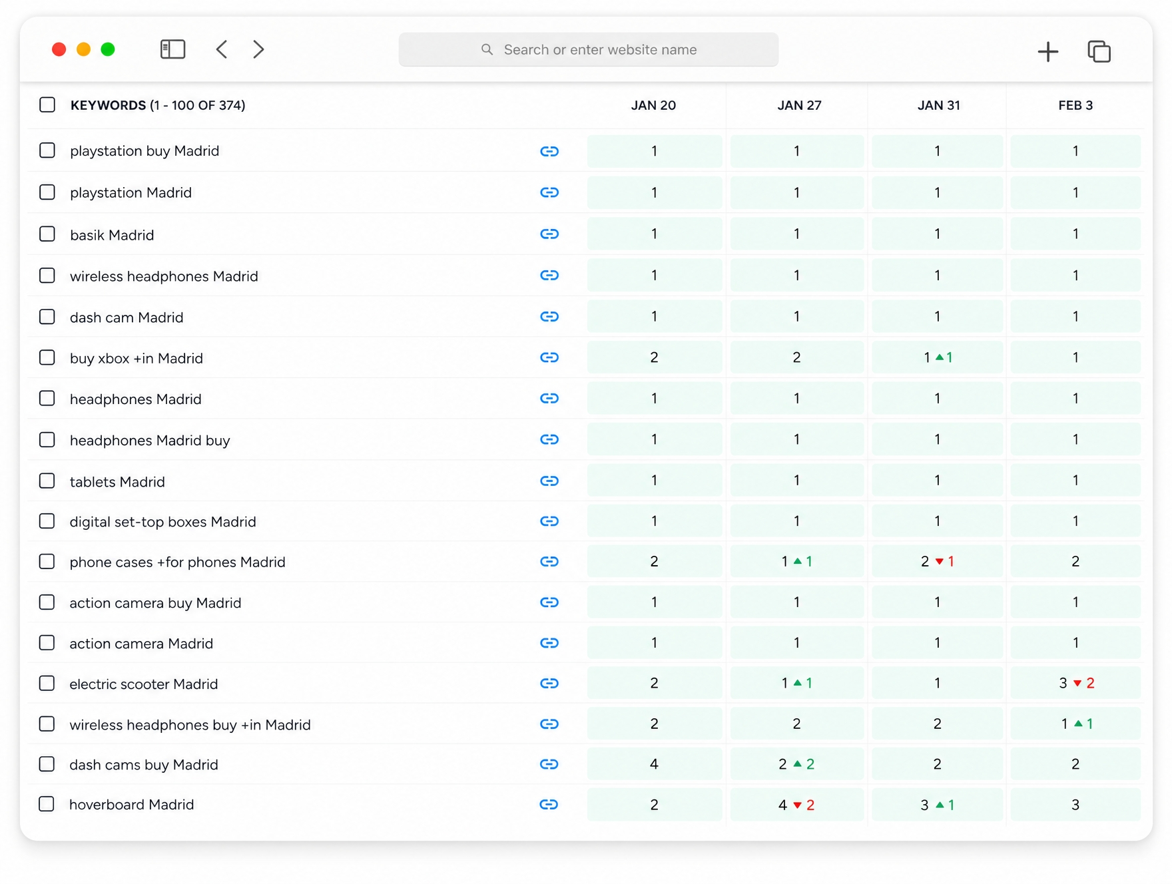
Task: Click phone cases +for phones Madrid JAN 31 cell
Action: [x=938, y=562]
